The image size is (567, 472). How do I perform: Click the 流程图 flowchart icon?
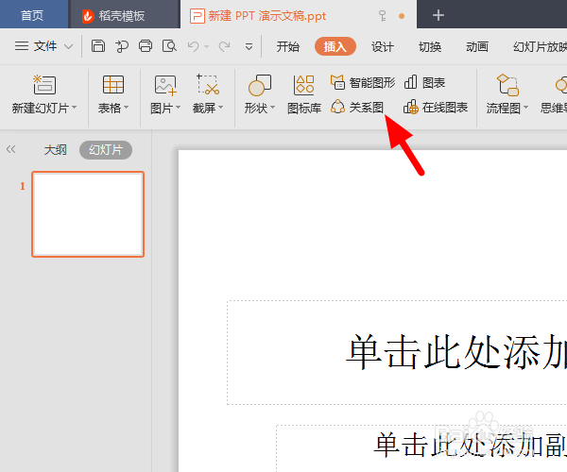coord(507,85)
